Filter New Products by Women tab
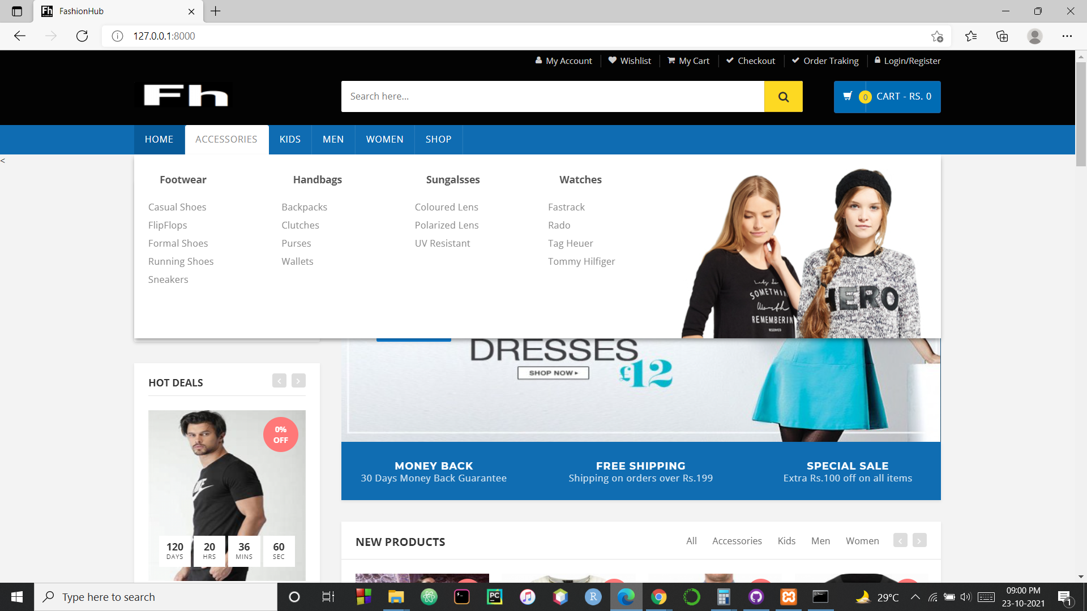This screenshot has width=1087, height=611. pyautogui.click(x=862, y=541)
